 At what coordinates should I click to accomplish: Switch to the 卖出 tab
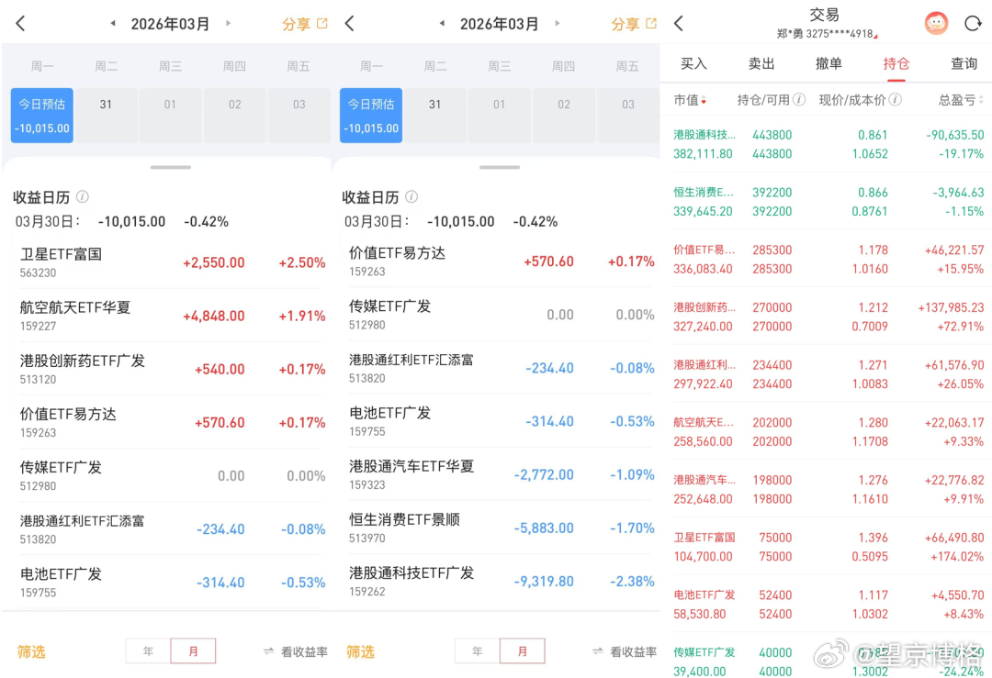coord(761,63)
